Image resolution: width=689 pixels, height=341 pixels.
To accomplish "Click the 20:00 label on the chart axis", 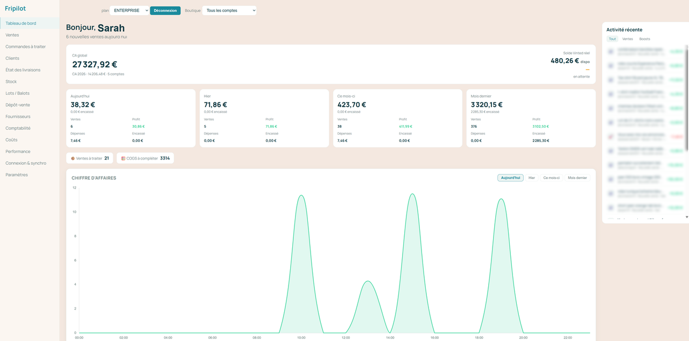I will click(x=523, y=338).
